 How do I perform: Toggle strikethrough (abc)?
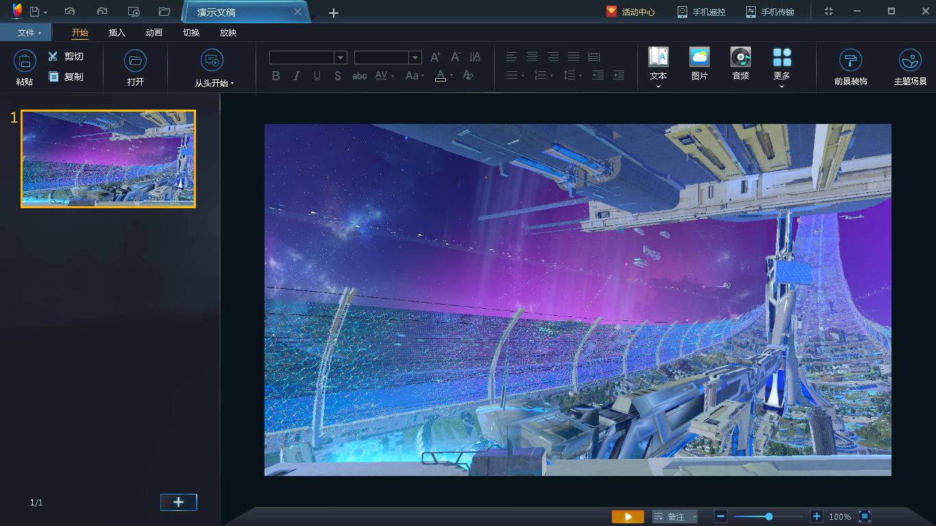point(359,76)
